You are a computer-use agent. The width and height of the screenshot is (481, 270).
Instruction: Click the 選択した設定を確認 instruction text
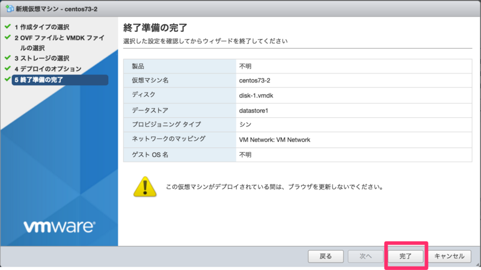point(205,41)
